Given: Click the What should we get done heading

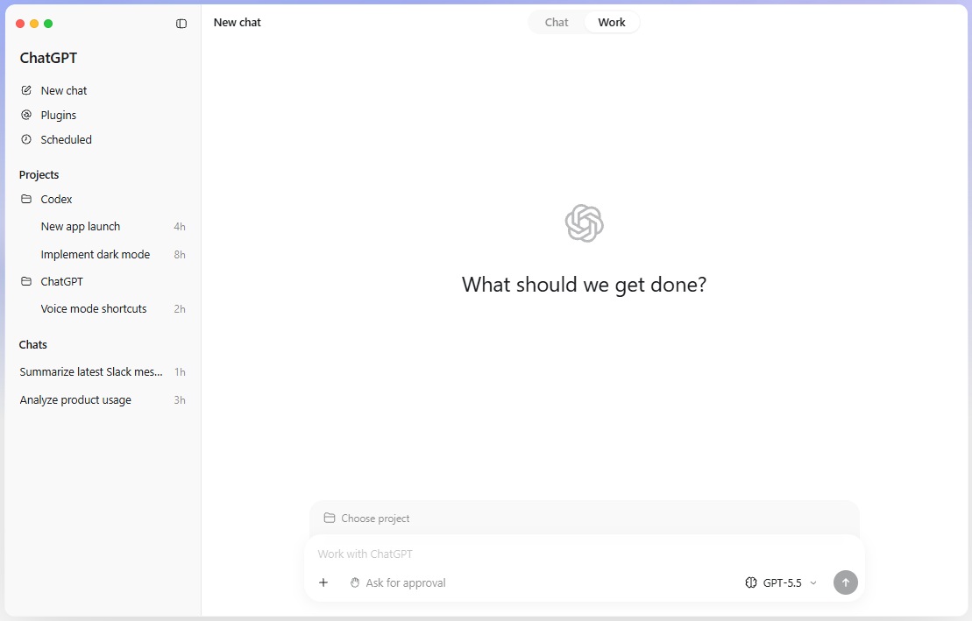Looking at the screenshot, I should [584, 285].
